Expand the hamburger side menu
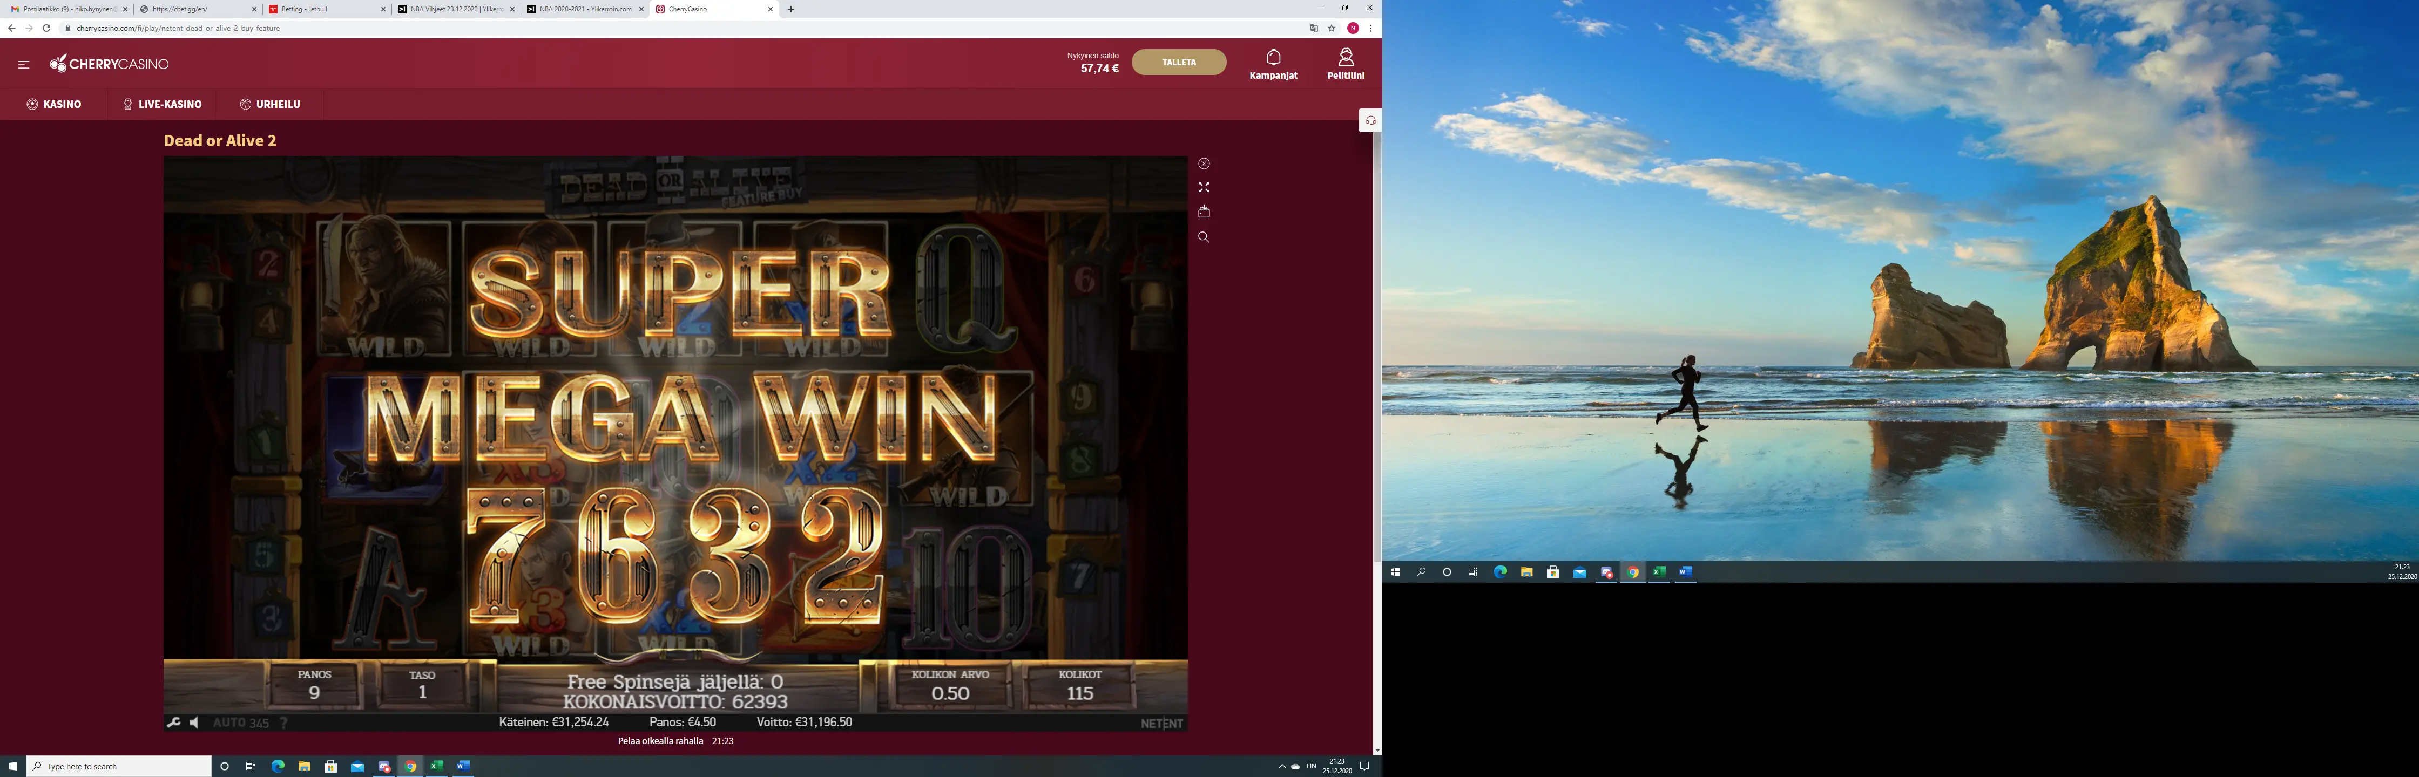2419x777 pixels. tap(23, 65)
